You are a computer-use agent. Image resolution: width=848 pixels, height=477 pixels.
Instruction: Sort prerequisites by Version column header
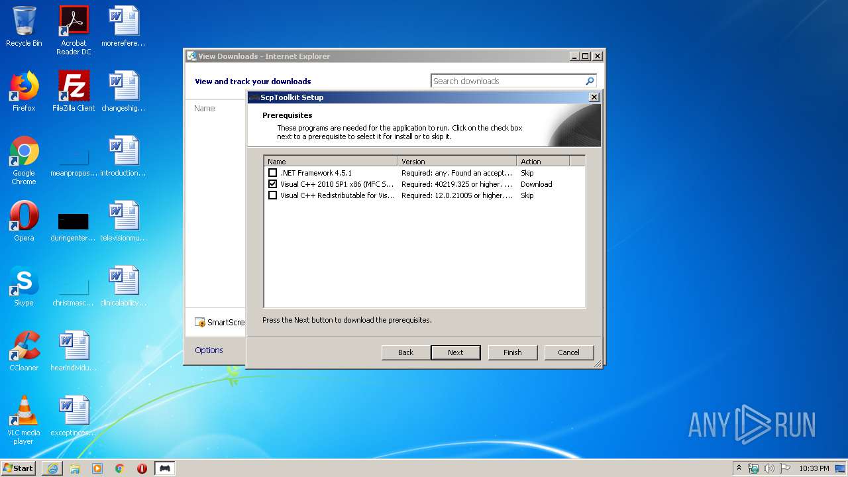coord(457,161)
